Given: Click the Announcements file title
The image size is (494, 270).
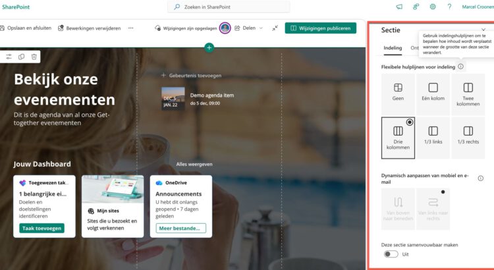Looking at the screenshot, I should point(178,194).
